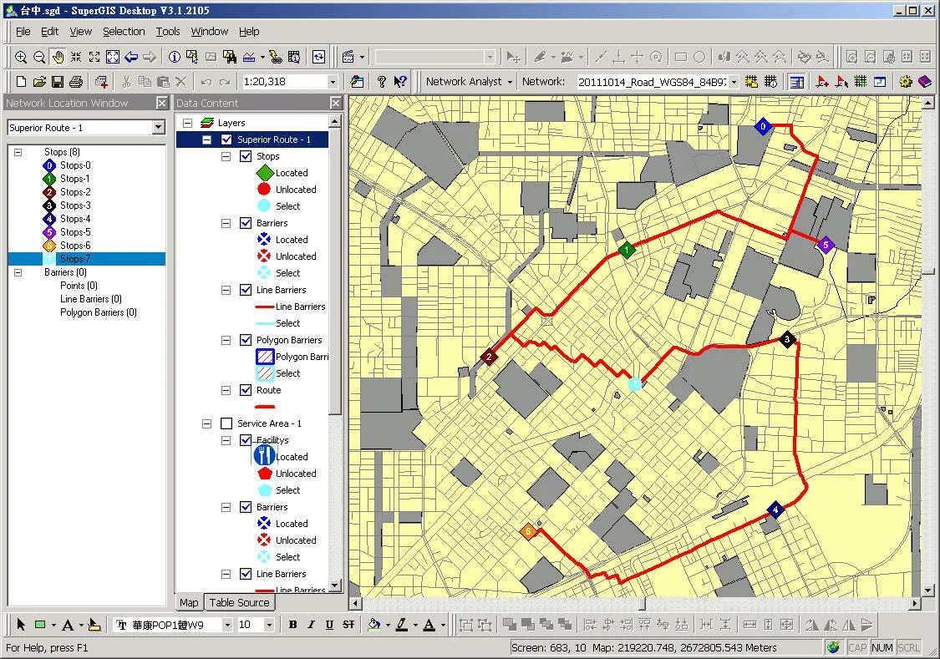The image size is (940, 659).
Task: Select Line Barriers (0) in the tree
Action: coord(91,299)
